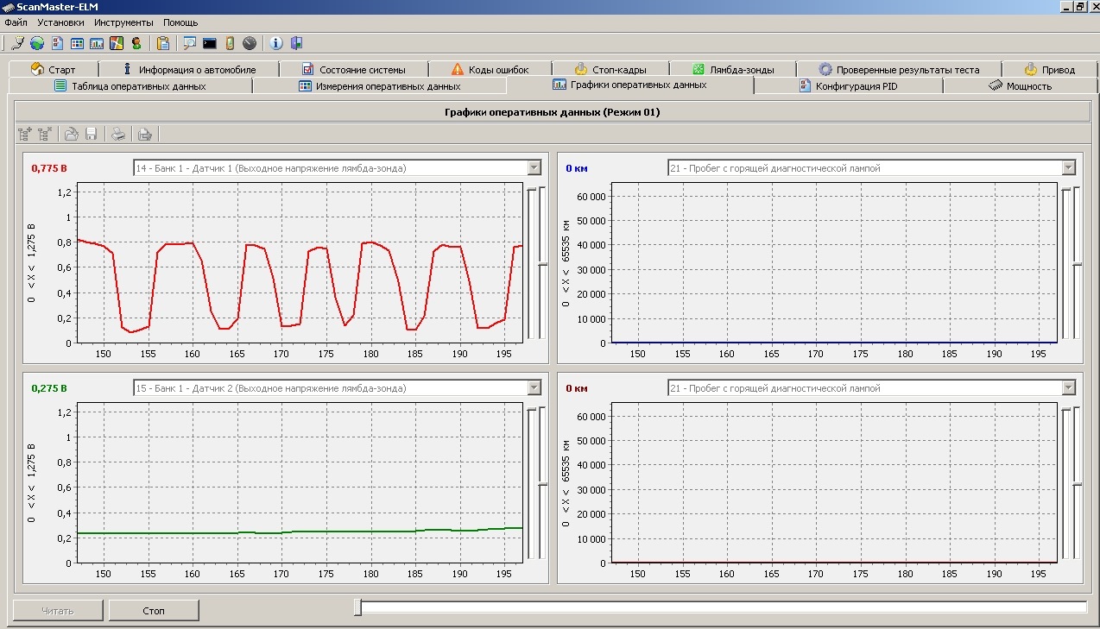Expand the Банк 1 - Датчик 2 dropdown
This screenshot has width=1100, height=629.
tap(534, 388)
